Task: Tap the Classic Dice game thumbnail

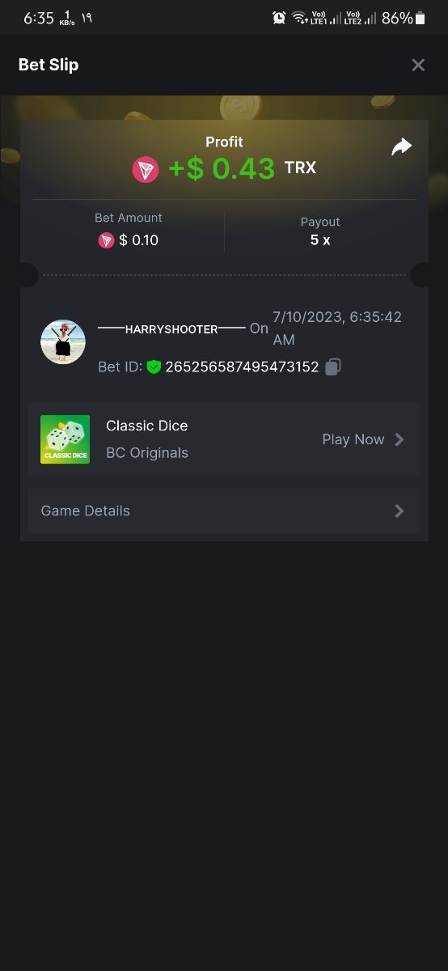Action: click(x=65, y=439)
